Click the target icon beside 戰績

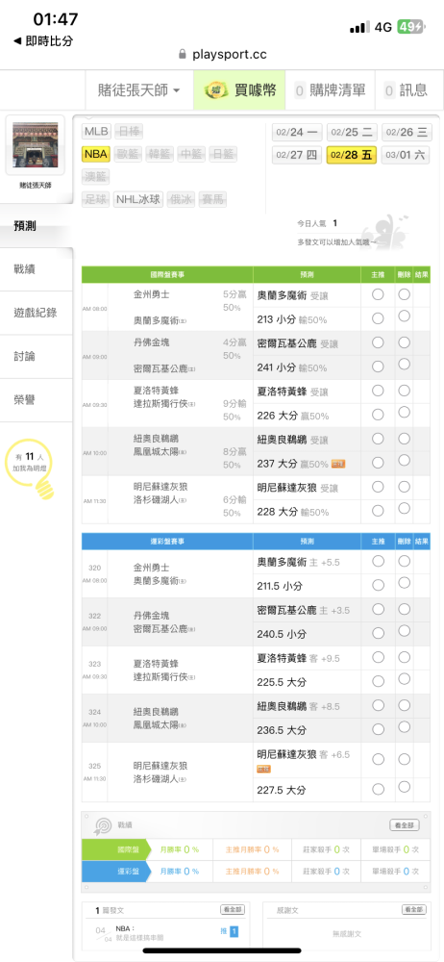(102, 825)
